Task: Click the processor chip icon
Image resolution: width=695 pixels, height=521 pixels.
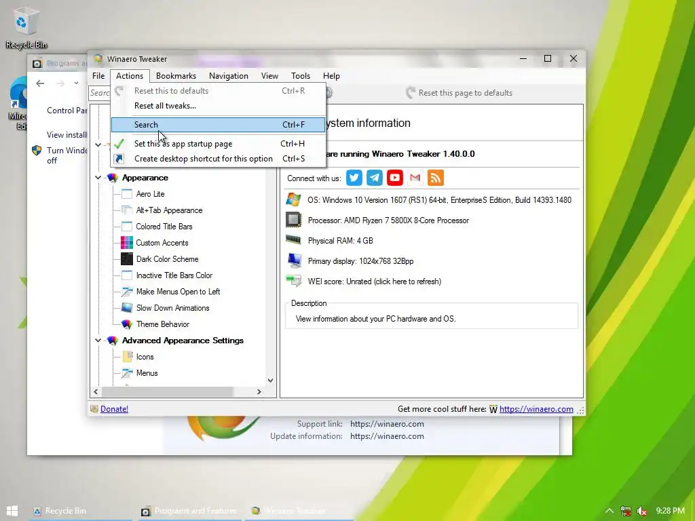Action: point(293,220)
